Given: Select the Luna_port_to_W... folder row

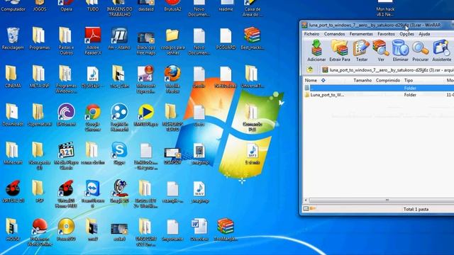Looking at the screenshot, I should click(378, 95).
